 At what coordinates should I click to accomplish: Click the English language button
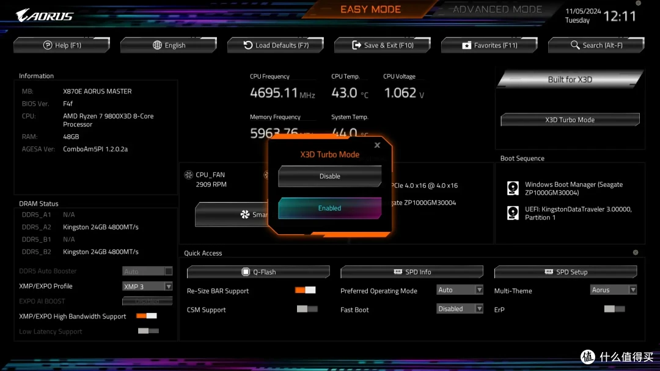pos(169,45)
